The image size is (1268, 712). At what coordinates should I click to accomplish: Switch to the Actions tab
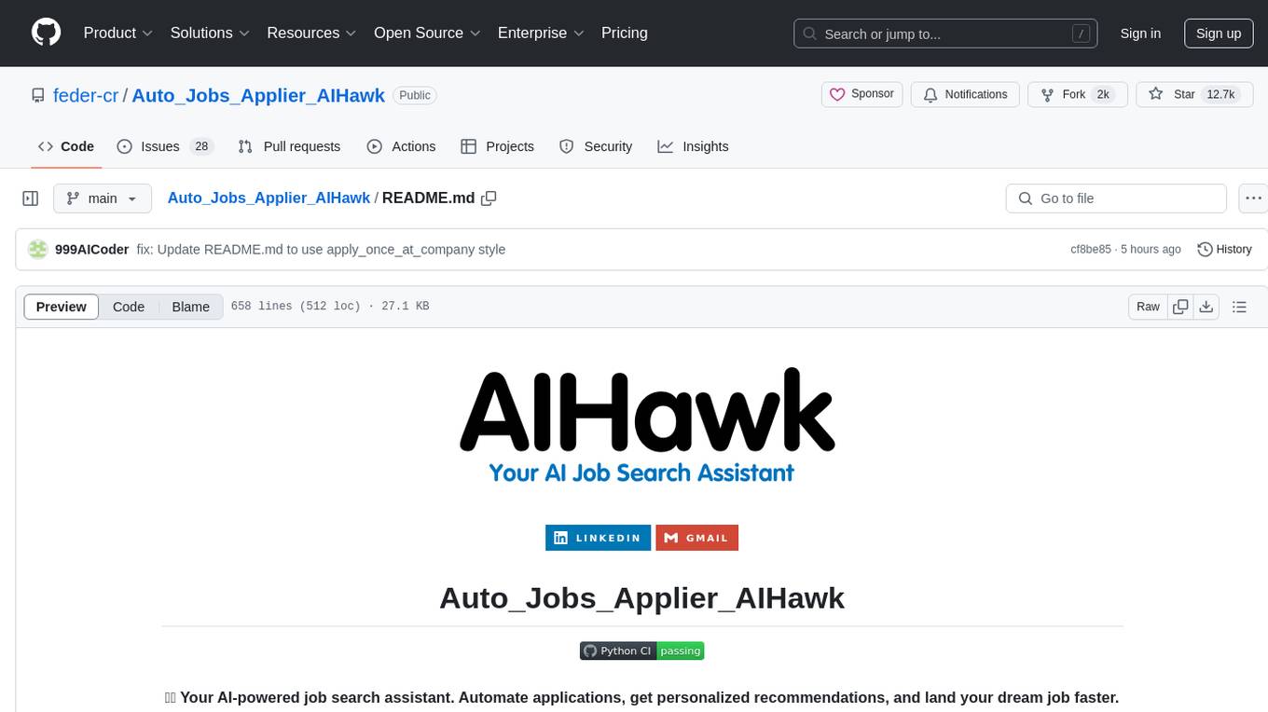[401, 146]
